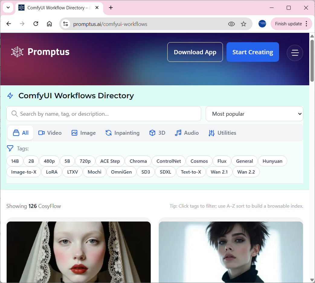
Task: Open site information icon in address bar
Action: pos(66,24)
